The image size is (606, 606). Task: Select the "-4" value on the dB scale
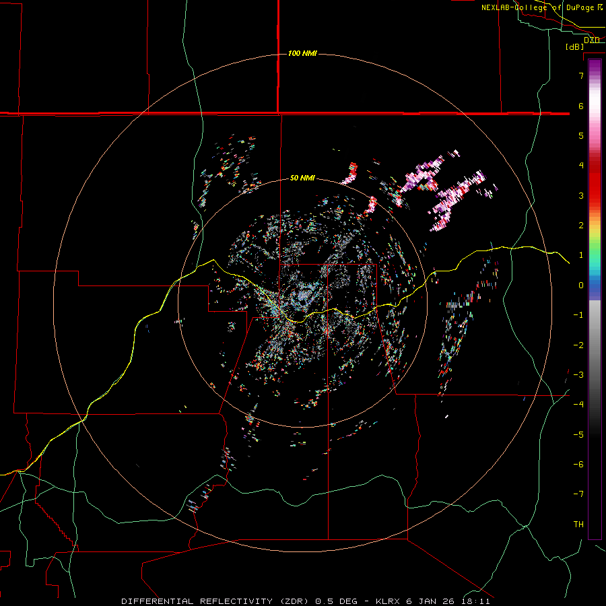coord(578,405)
